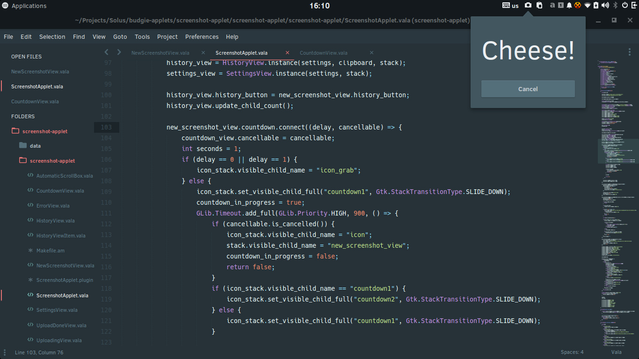Open the View menu
Image resolution: width=639 pixels, height=359 pixels.
99,36
